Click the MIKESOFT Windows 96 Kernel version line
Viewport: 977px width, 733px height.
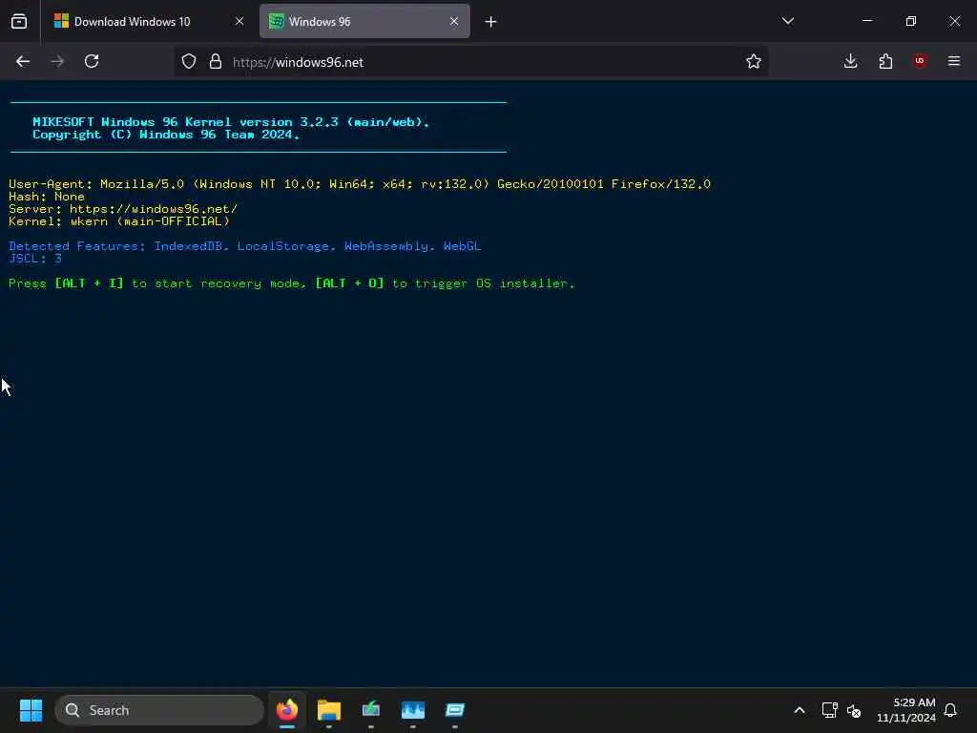231,122
